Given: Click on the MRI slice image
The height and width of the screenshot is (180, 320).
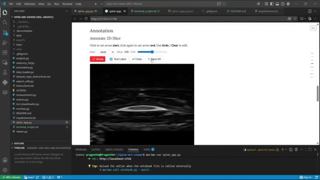Looking at the screenshot, I should click(142, 104).
